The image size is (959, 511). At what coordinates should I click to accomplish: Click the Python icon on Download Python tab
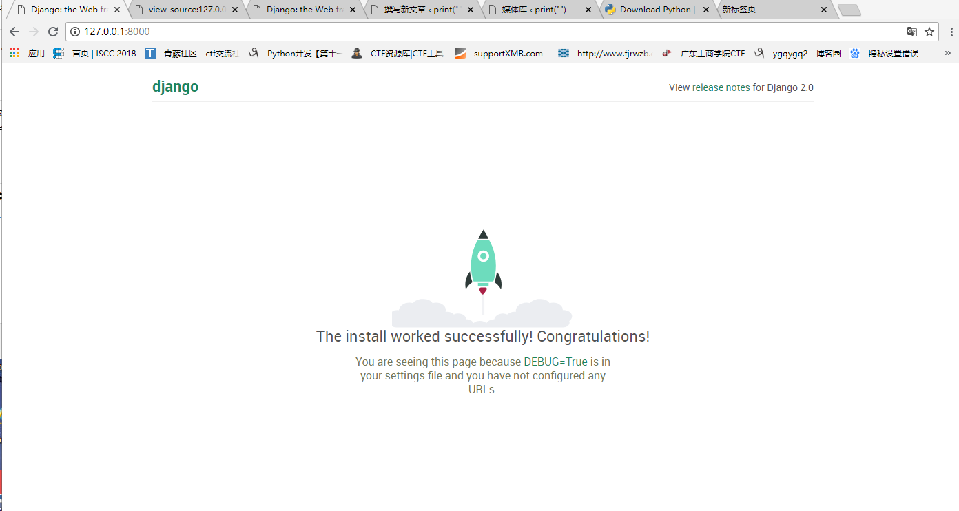pos(610,10)
